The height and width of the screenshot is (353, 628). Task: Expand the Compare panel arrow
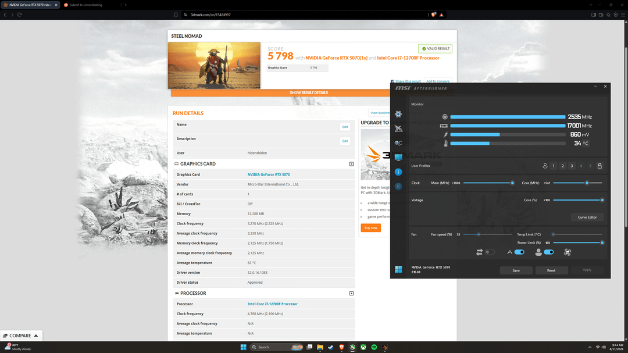pos(36,336)
